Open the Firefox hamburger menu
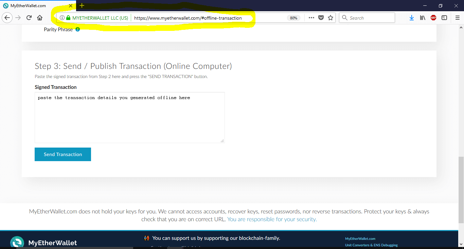Viewport: 464px width, 249px height. coord(458,18)
